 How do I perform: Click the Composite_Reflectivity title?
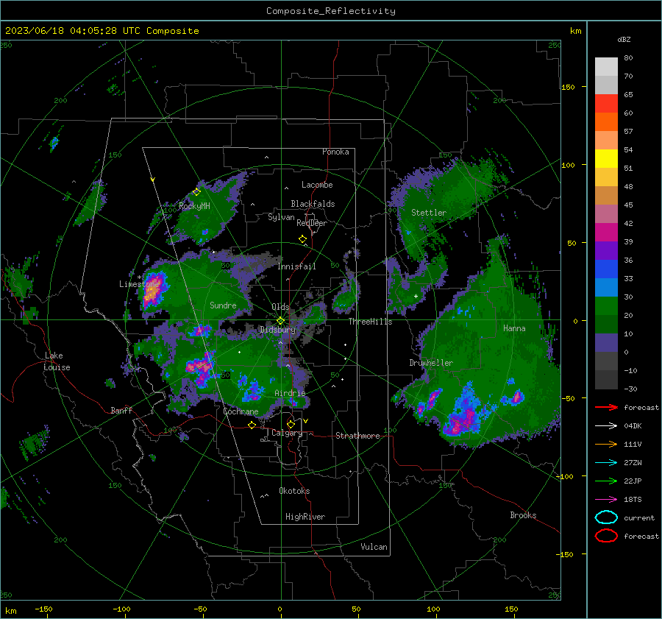pos(331,11)
